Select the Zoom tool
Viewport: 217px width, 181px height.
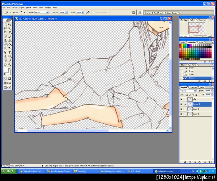coord(9,65)
